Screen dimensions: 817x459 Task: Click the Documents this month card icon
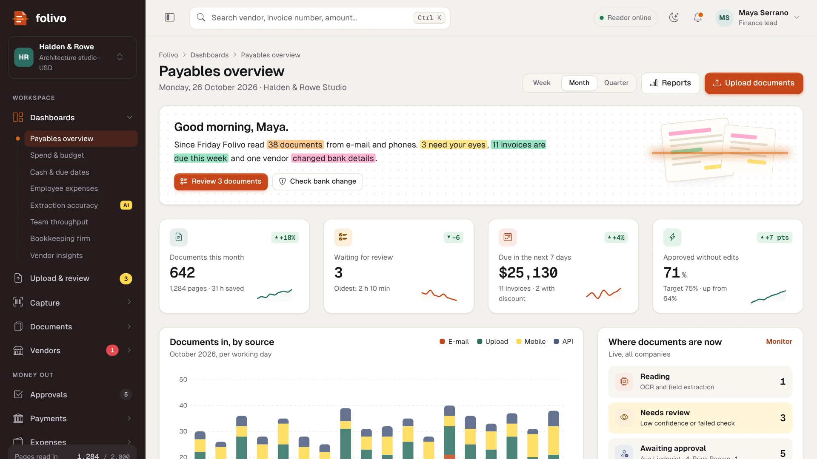point(179,237)
